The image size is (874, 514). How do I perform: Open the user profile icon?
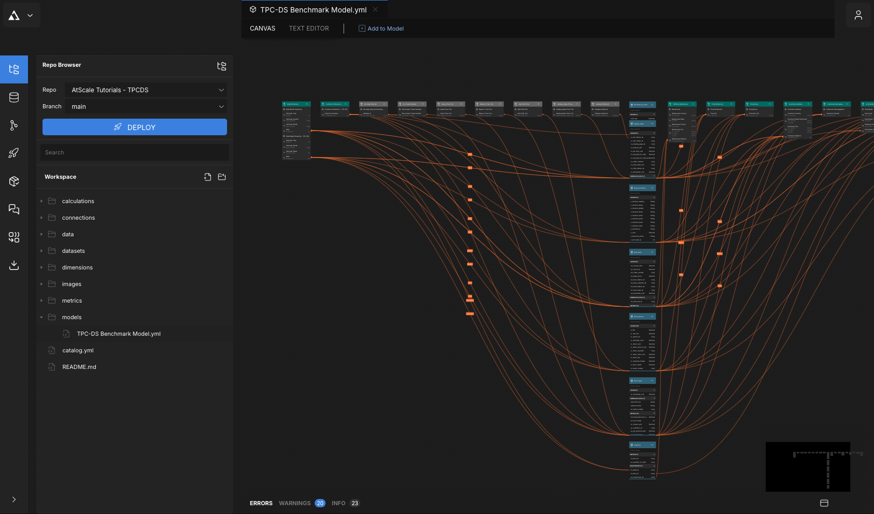pos(858,15)
